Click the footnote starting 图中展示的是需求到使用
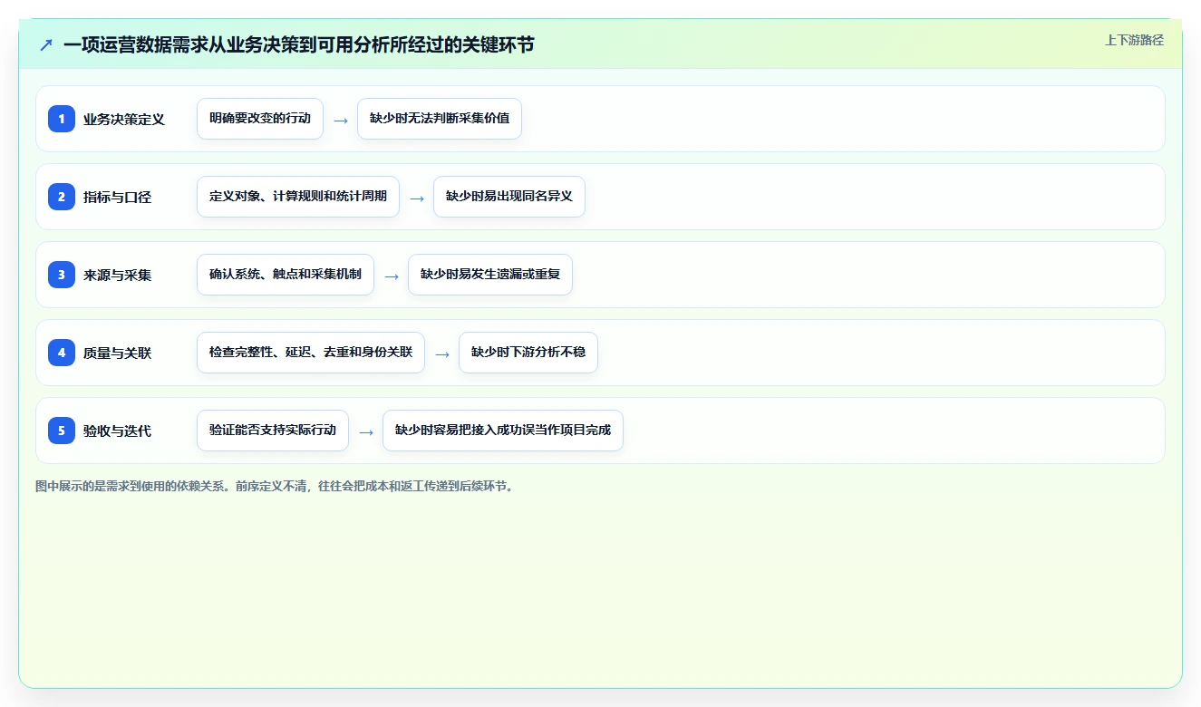 pyautogui.click(x=276, y=486)
